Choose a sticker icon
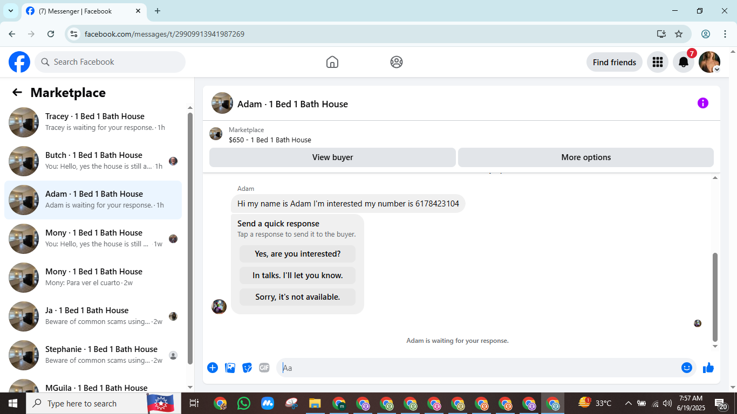This screenshot has height=414, width=737. [247, 368]
